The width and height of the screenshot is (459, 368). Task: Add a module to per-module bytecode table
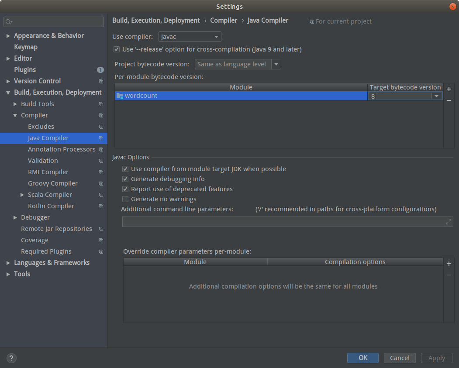coord(449,89)
